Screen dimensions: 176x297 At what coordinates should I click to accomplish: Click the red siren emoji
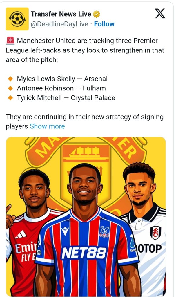point(10,41)
